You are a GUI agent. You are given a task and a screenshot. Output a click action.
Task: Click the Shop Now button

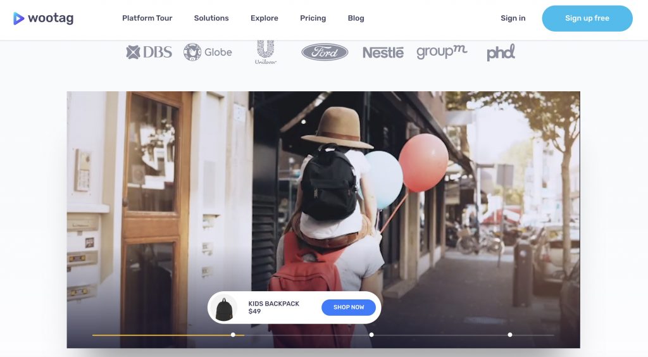click(x=349, y=308)
